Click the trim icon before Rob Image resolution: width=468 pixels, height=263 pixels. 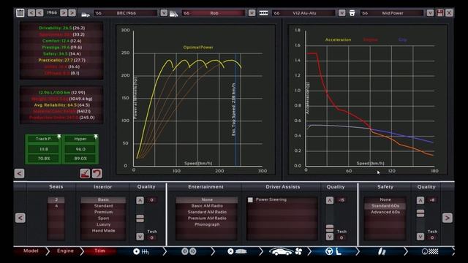174,14
